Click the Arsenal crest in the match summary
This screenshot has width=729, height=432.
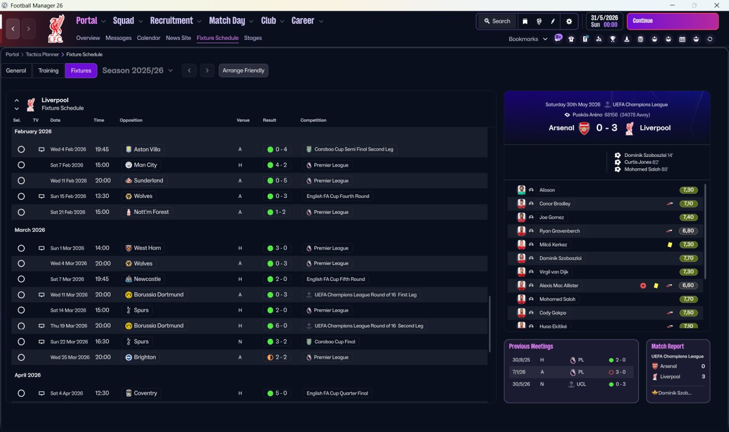[584, 128]
